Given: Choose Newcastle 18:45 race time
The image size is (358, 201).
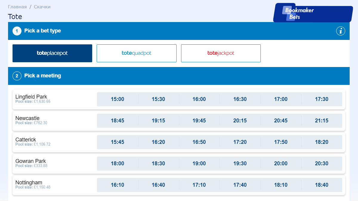Looking at the screenshot, I should (118, 121).
